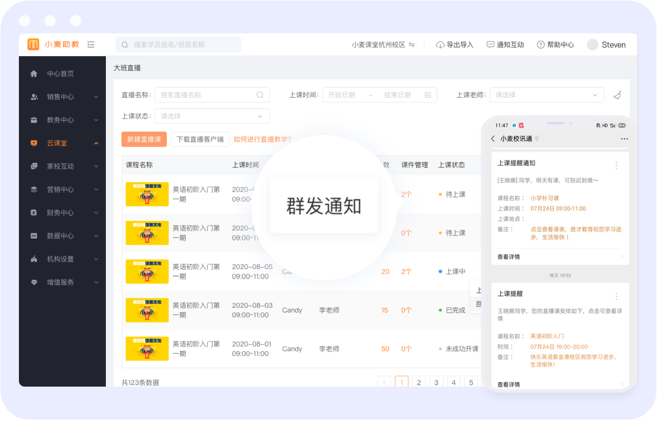The image size is (657, 422).
Task: Focus the 搜索学员姓名/班级名称 search field
Action: [x=178, y=45]
